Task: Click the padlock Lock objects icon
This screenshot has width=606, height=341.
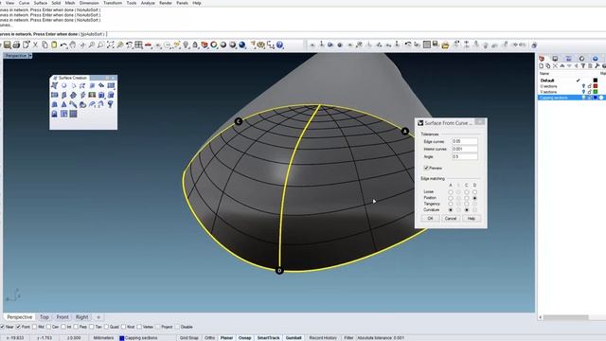Action: pos(195,45)
